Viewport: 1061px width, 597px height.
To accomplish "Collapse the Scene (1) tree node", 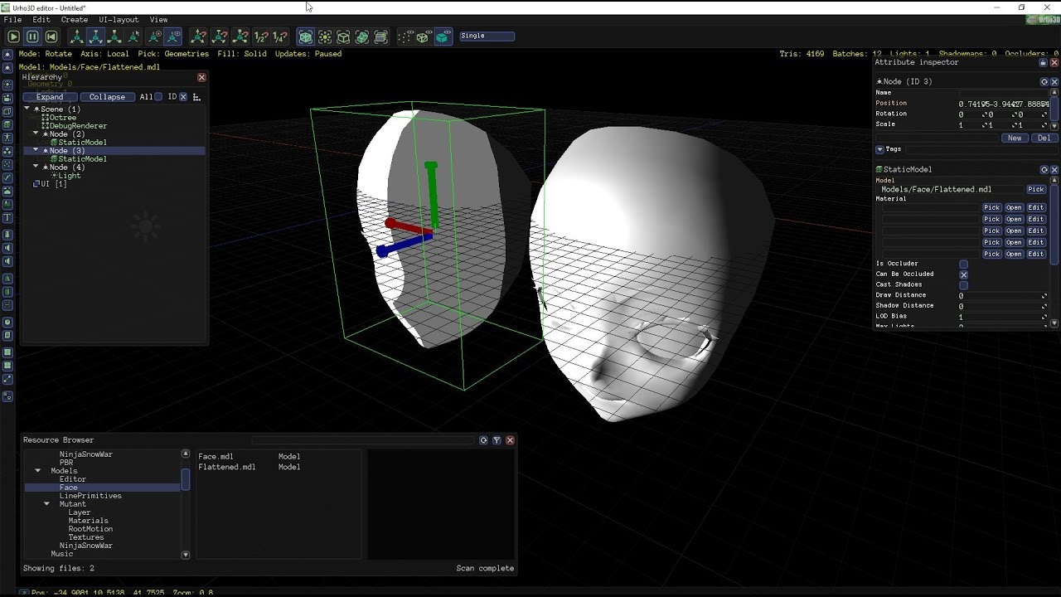I will point(27,109).
